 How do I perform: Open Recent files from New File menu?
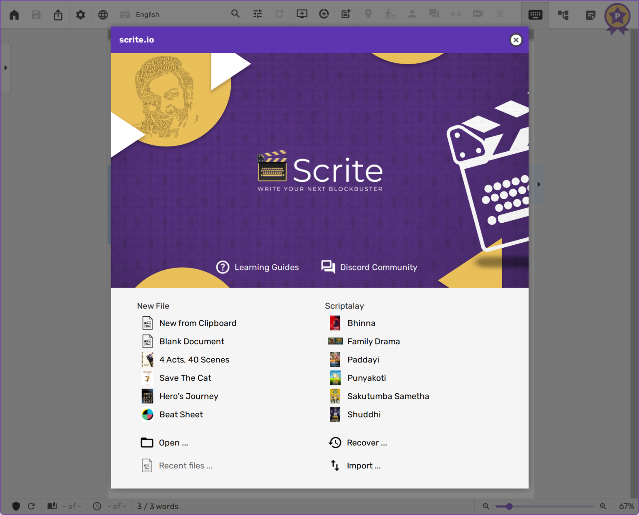pos(186,466)
